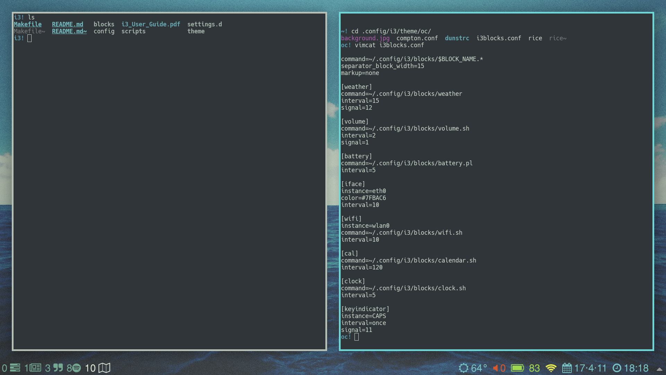Expand the system tray arrow

point(659,369)
